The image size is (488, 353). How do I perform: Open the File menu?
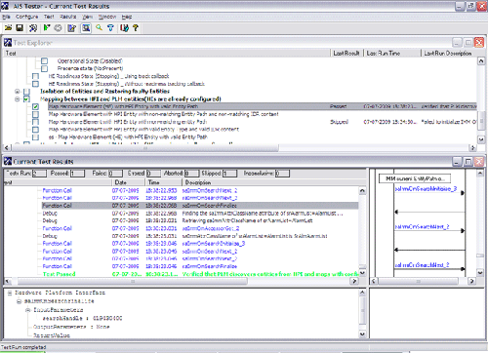coord(7,17)
